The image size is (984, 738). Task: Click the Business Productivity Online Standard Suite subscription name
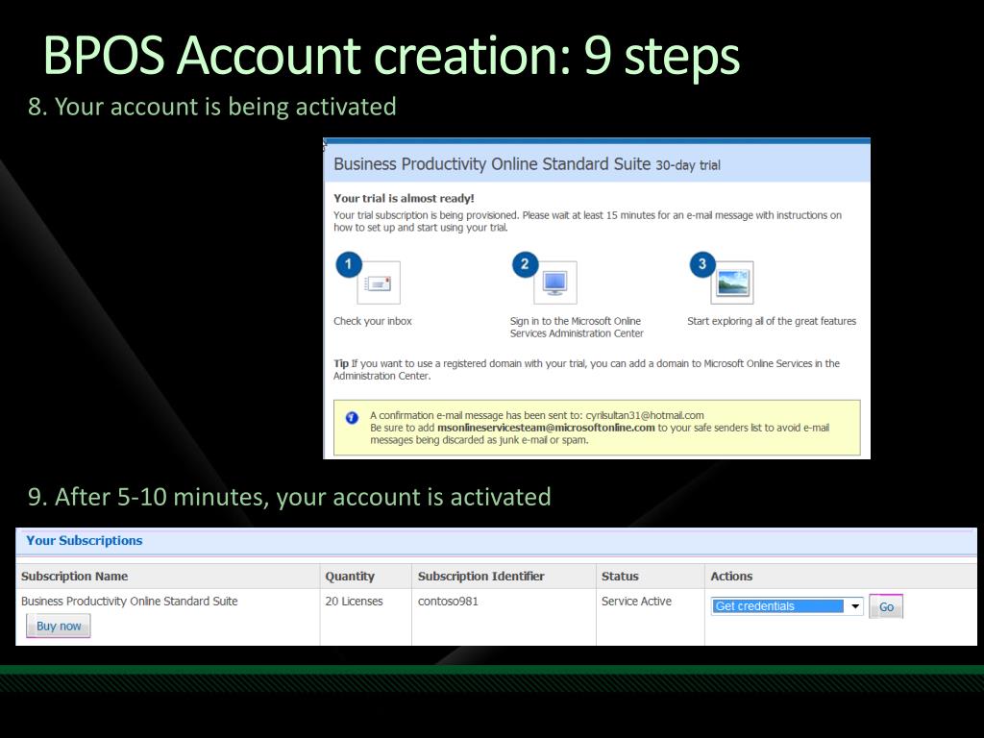pyautogui.click(x=130, y=602)
